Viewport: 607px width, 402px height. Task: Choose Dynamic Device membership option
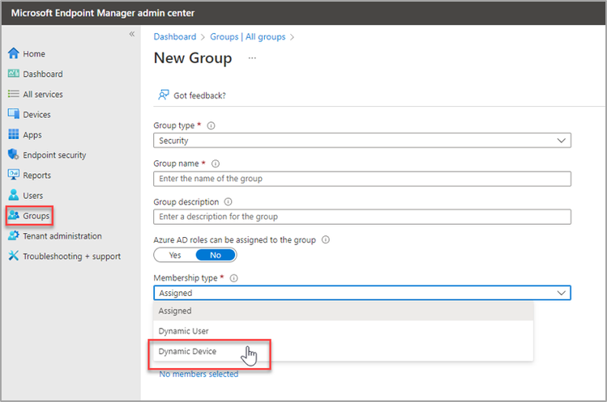(x=187, y=351)
